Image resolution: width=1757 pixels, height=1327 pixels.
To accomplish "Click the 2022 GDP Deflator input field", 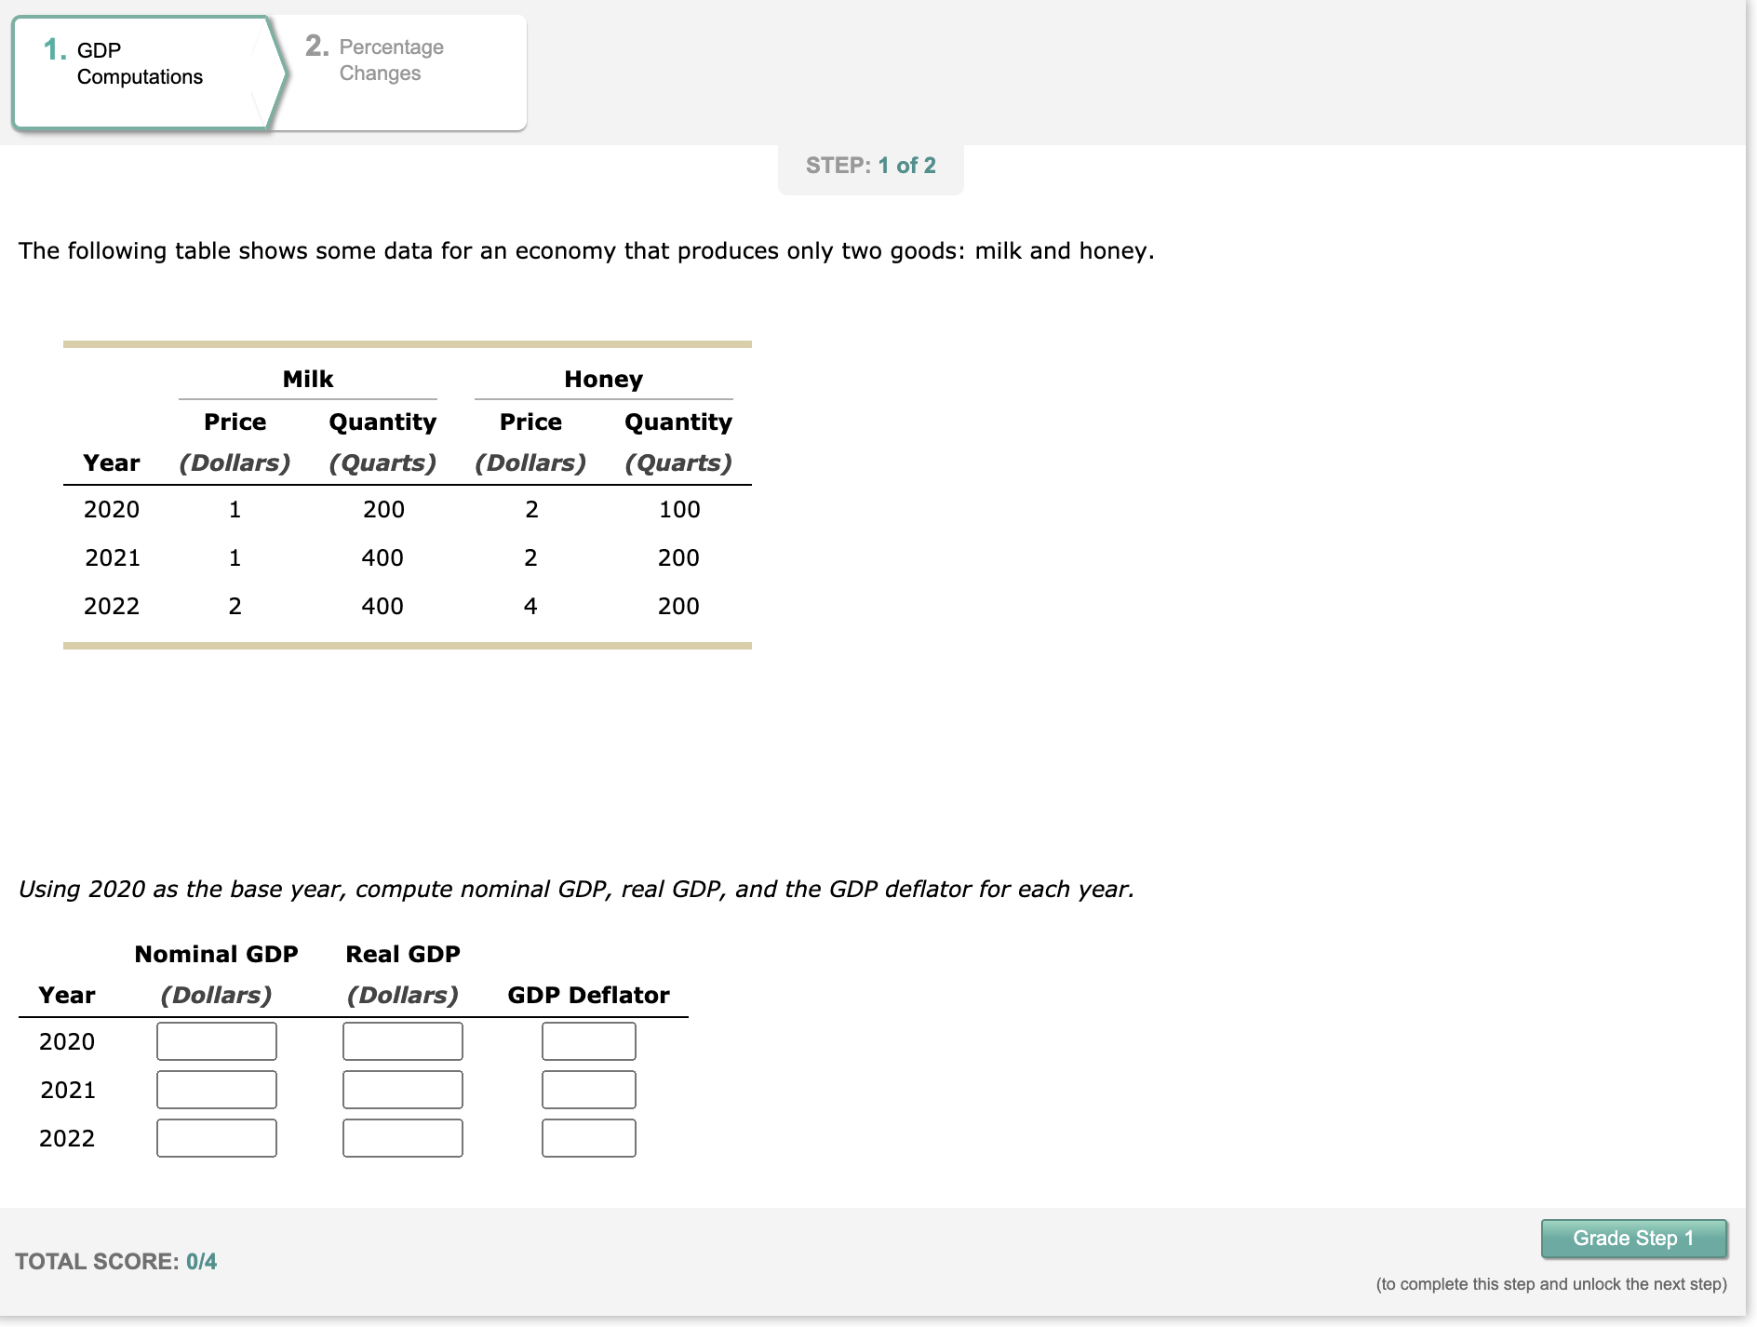I will pyautogui.click(x=587, y=1137).
